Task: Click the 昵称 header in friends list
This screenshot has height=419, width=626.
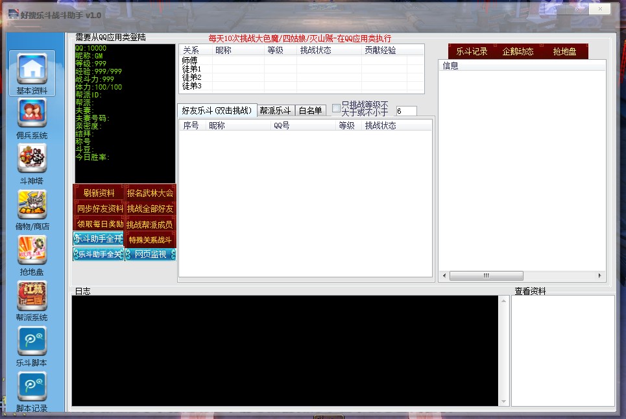Action: click(x=238, y=125)
